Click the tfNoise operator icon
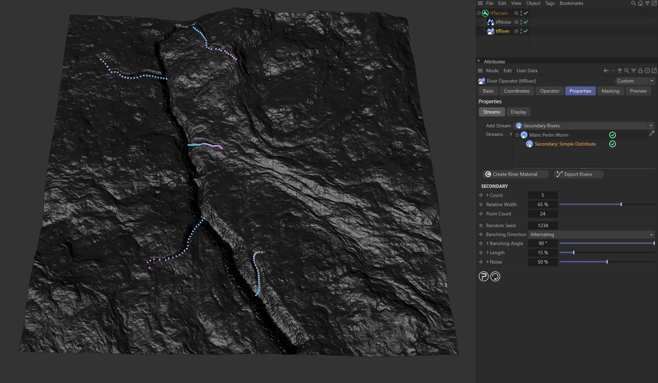Image resolution: width=658 pixels, height=383 pixels. pyautogui.click(x=491, y=22)
